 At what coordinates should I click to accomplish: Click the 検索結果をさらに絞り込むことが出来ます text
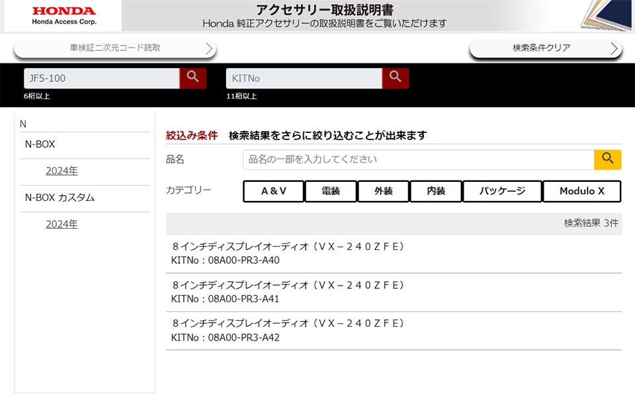(x=327, y=136)
